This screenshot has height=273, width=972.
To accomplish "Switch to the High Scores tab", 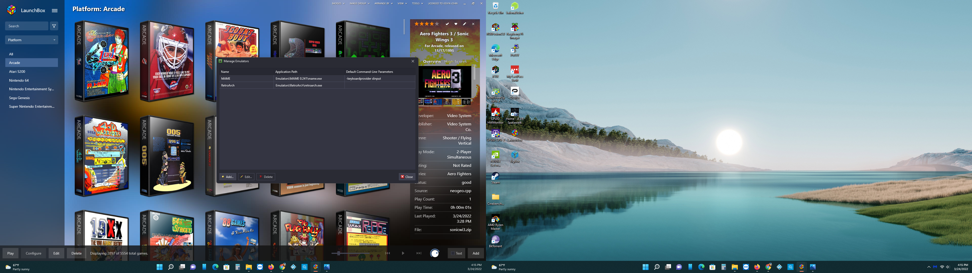I will point(455,61).
